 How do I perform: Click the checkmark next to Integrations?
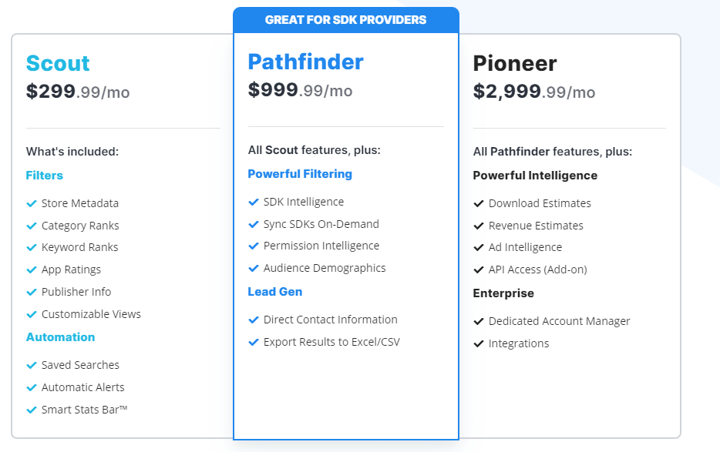(x=479, y=343)
